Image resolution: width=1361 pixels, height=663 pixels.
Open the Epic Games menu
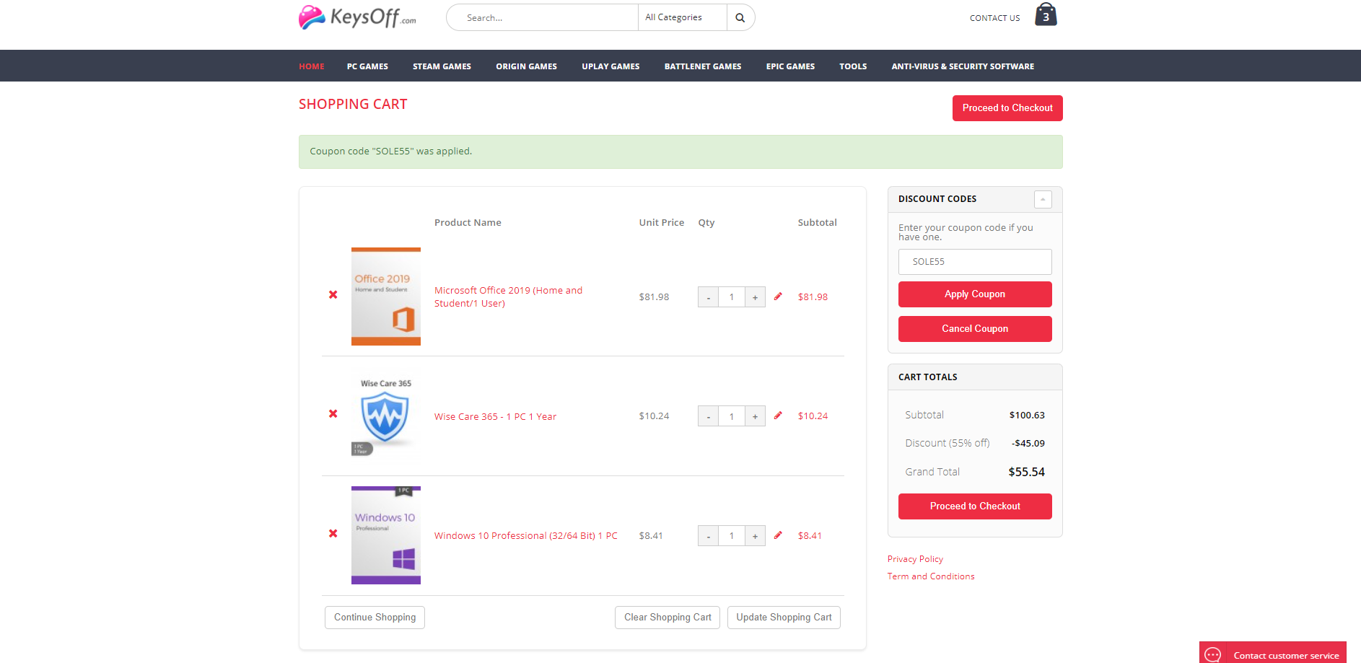(790, 66)
